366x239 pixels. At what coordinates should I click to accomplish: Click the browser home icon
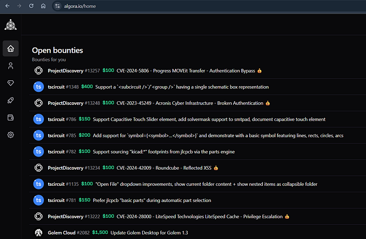(x=43, y=6)
